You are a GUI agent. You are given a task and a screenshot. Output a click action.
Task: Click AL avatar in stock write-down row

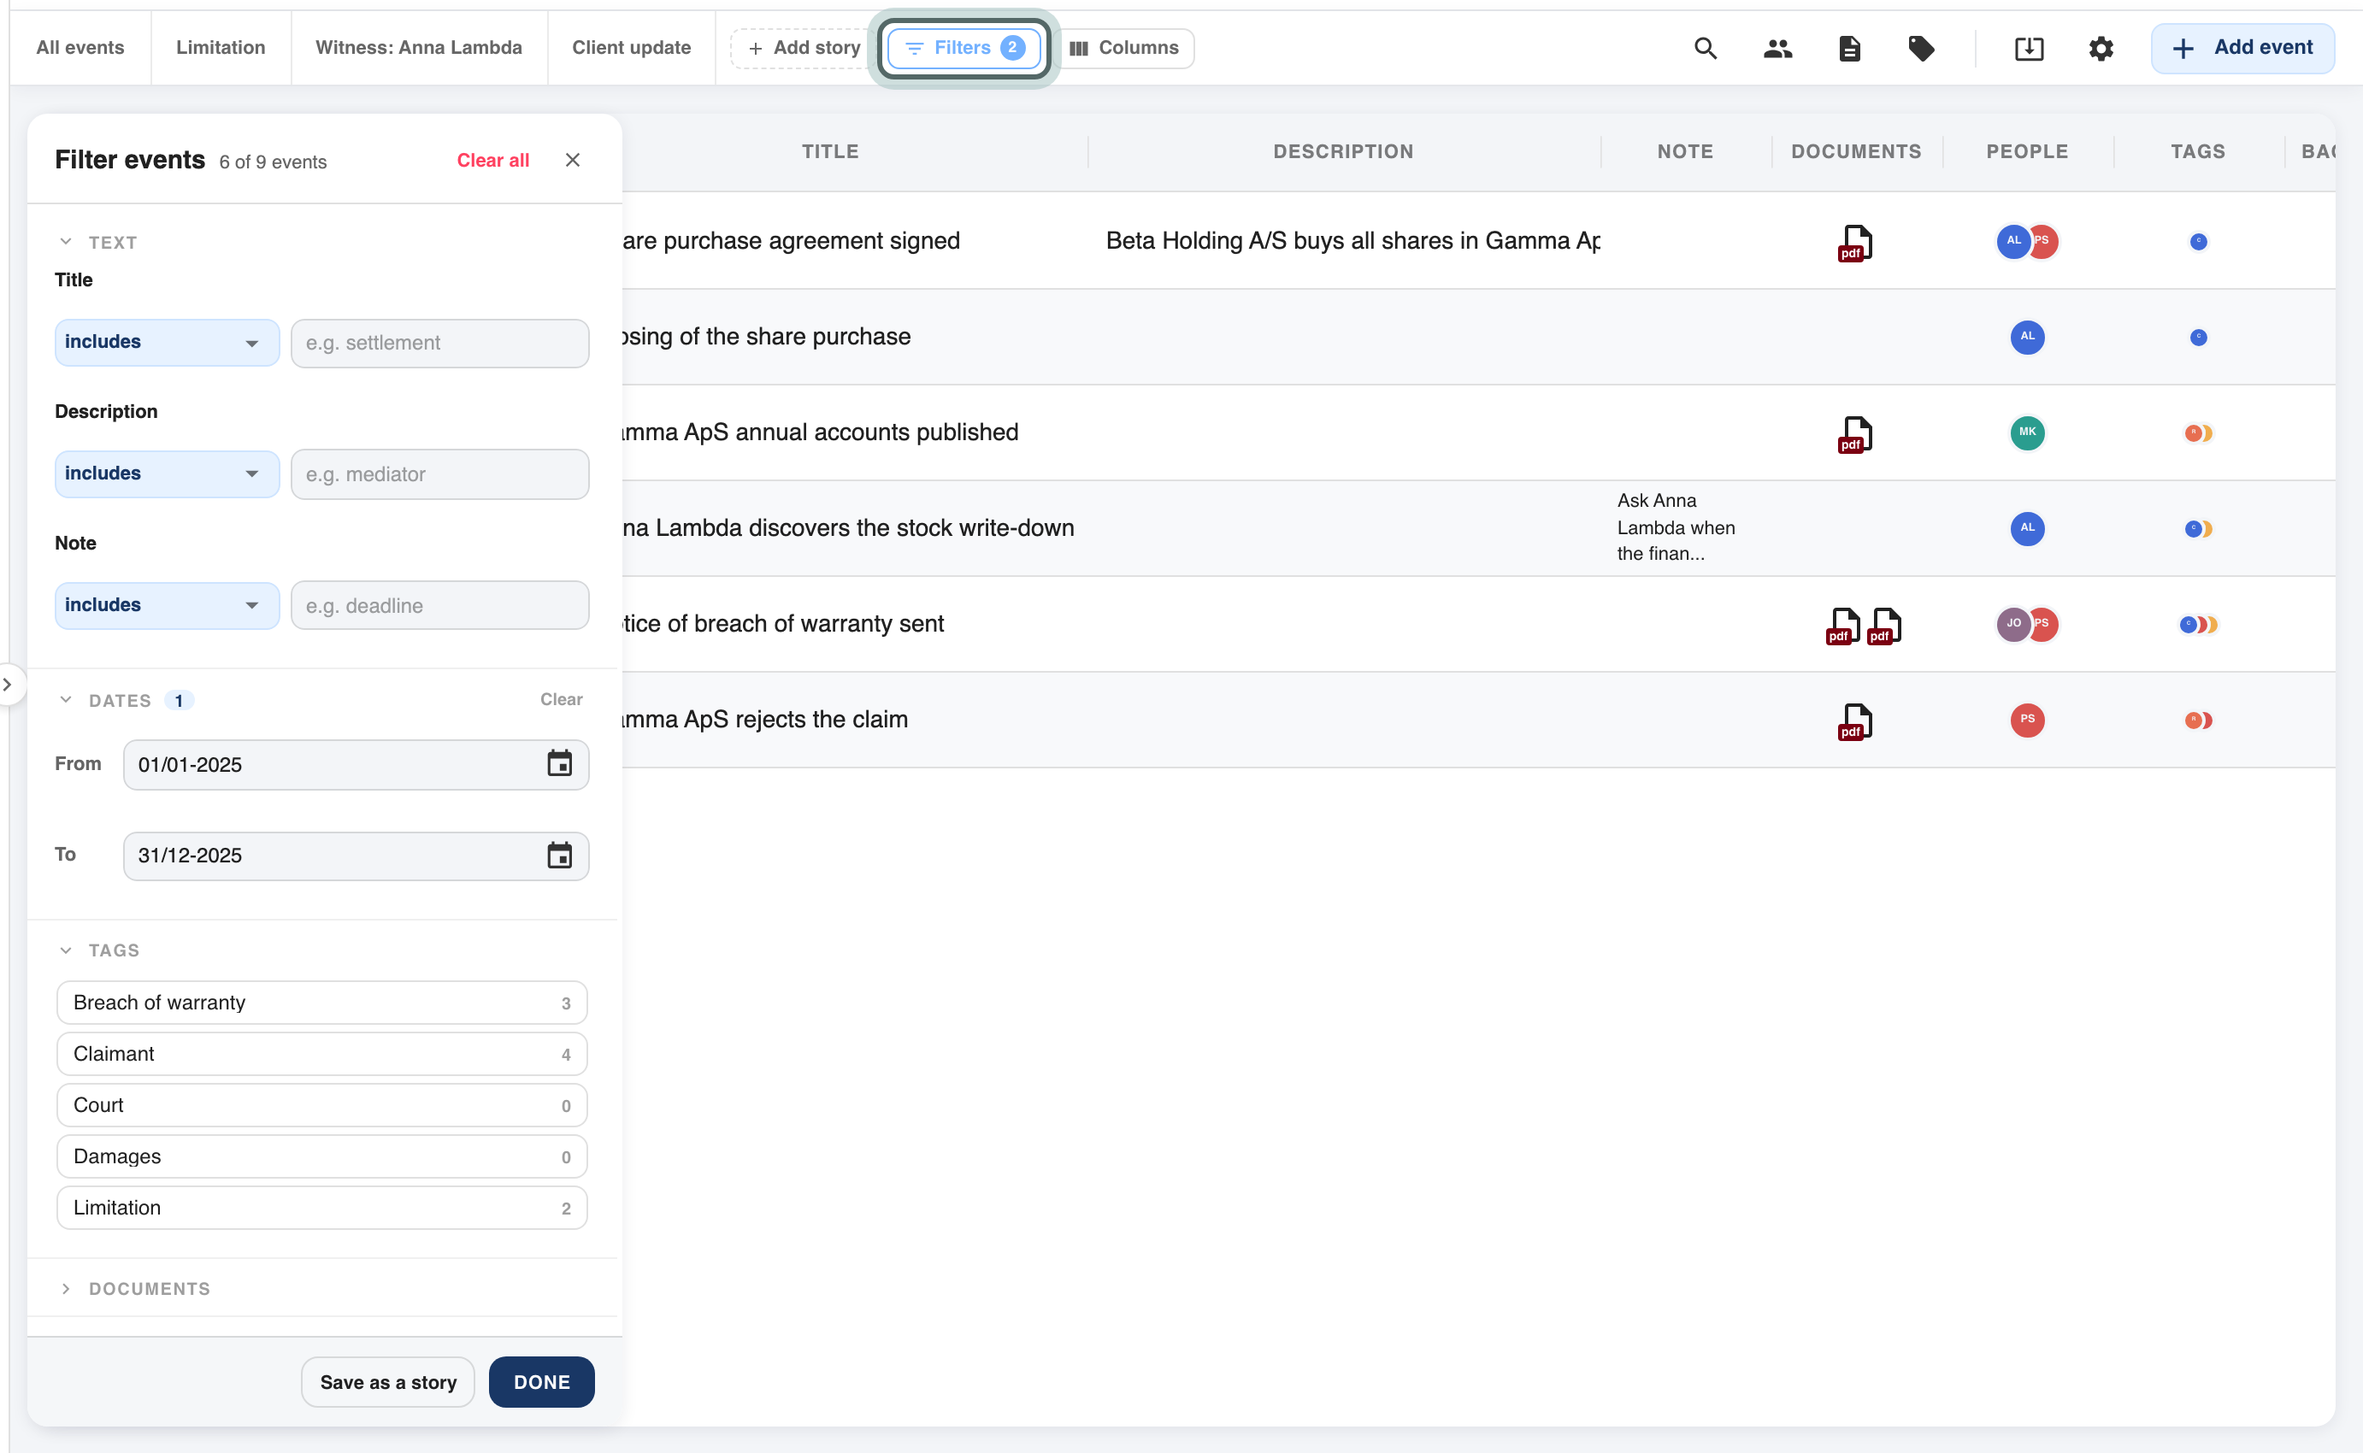(x=2027, y=527)
